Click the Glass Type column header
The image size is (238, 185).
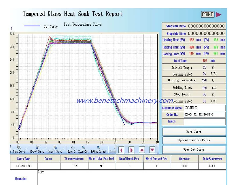click(x=24, y=159)
